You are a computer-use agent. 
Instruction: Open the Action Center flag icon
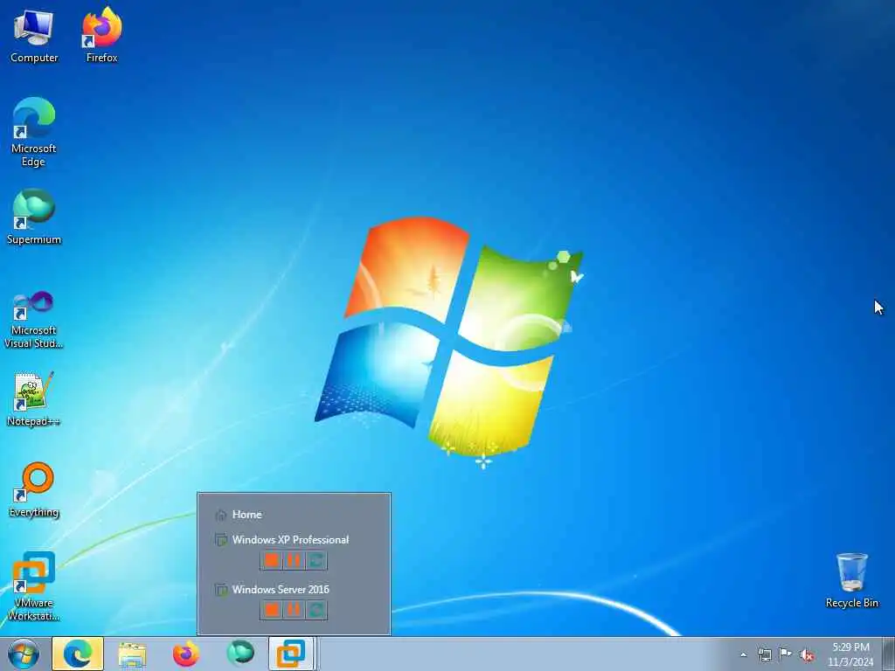[x=786, y=654]
